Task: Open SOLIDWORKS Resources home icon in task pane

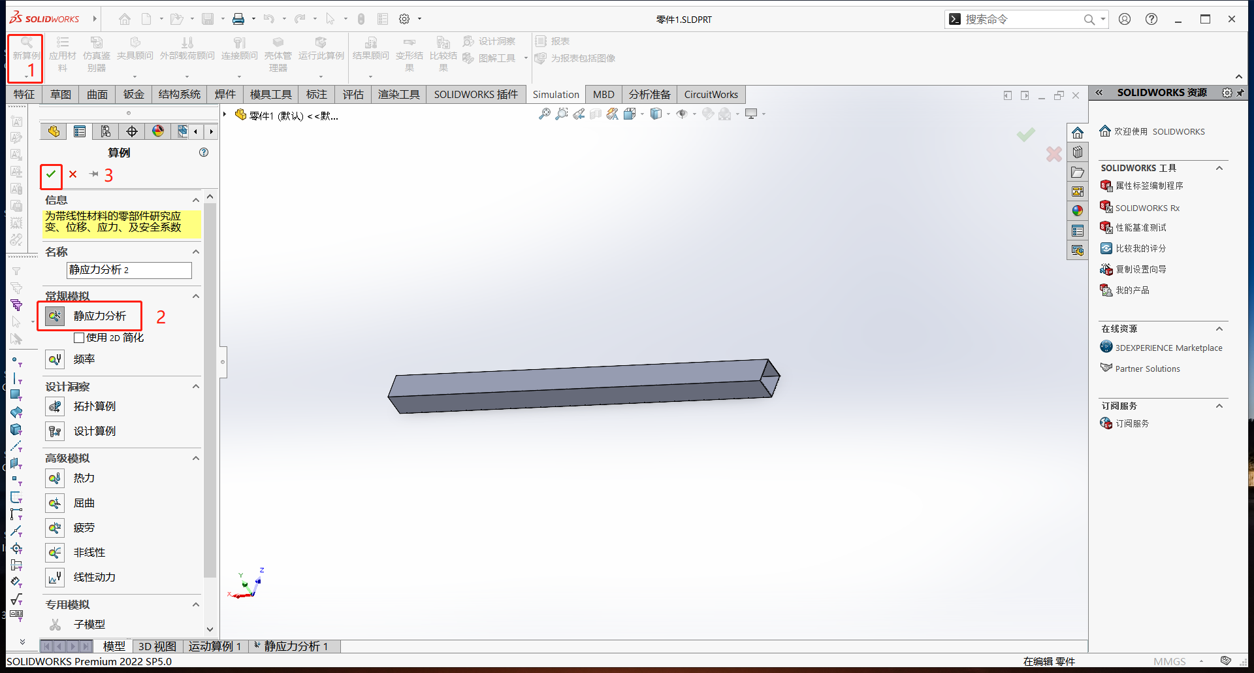Action: coord(1078,133)
